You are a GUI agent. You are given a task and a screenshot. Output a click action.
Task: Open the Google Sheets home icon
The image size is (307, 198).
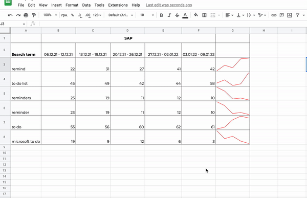(8, 3)
